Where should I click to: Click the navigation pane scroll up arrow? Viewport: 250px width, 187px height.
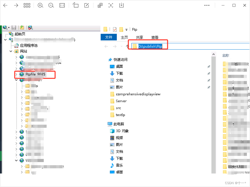(x=214, y=54)
